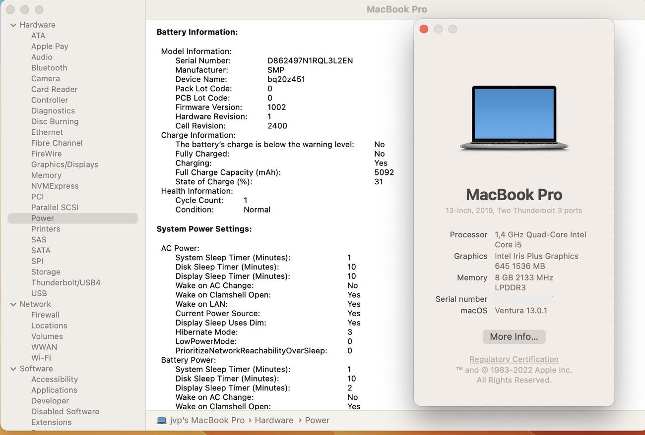Select Locations under Network
This screenshot has height=435, width=645.
click(x=49, y=326)
